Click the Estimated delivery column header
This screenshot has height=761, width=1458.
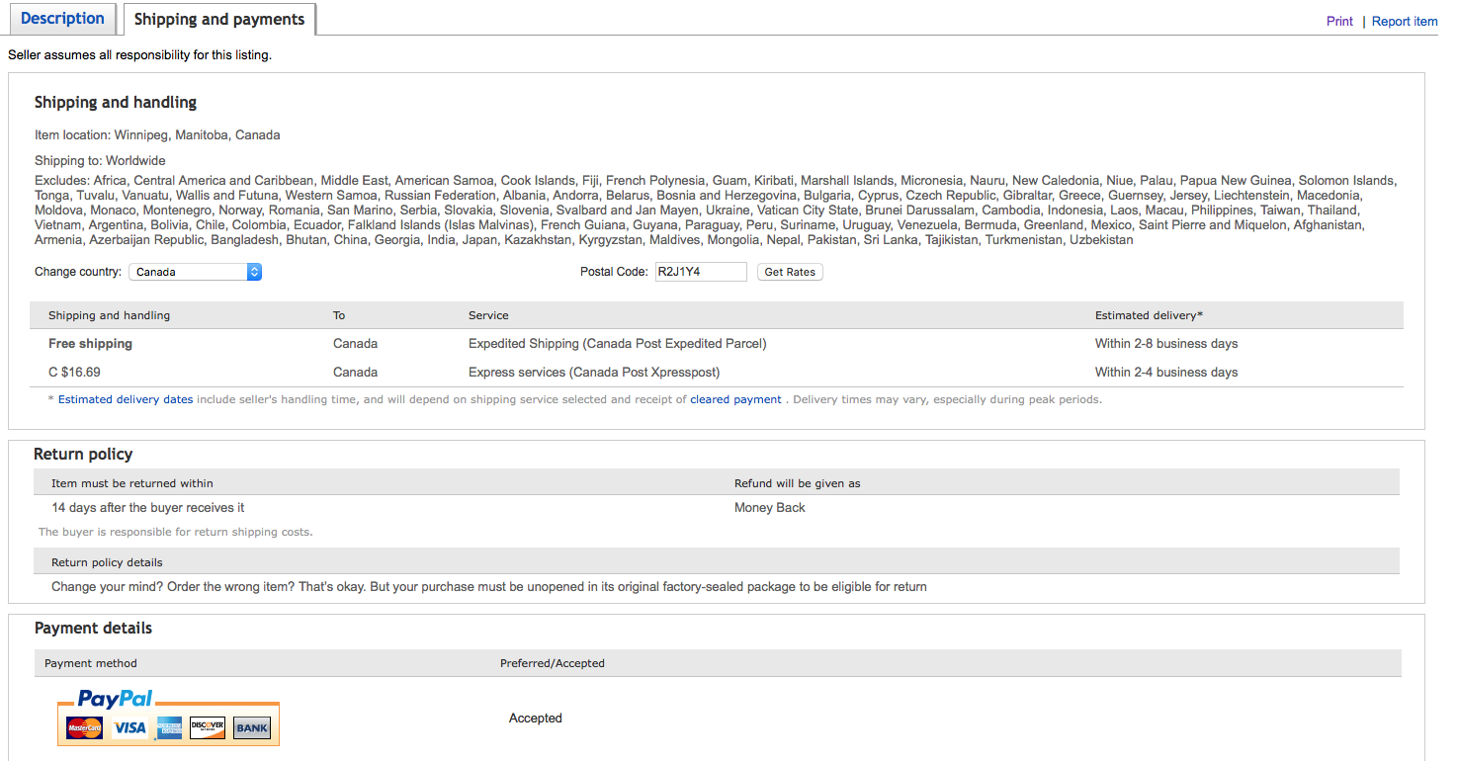point(1149,316)
